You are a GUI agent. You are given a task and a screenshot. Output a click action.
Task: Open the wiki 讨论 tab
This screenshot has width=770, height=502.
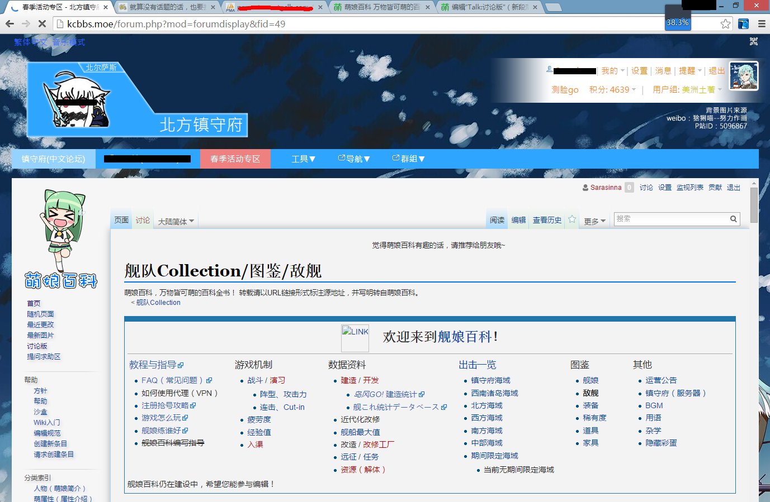(x=143, y=220)
